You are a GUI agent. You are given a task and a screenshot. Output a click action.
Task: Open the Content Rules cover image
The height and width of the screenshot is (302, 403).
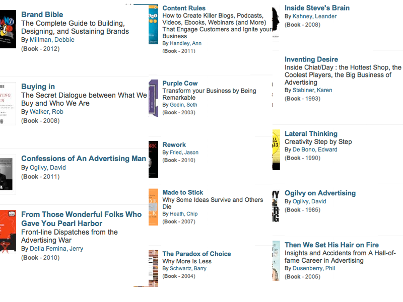click(x=153, y=25)
